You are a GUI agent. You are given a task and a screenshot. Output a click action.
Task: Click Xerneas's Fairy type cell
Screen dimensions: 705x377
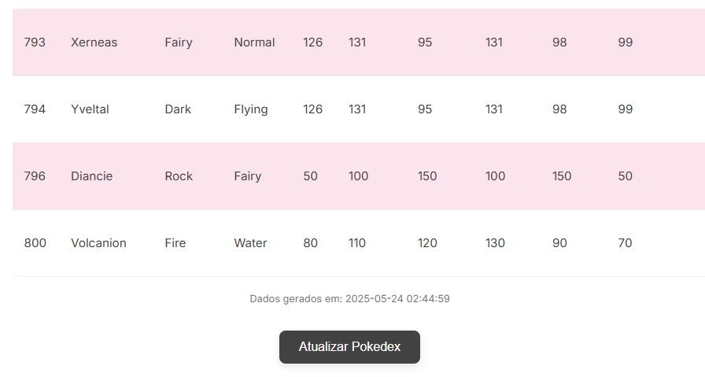point(179,43)
